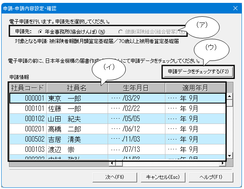Click birth date cell /11/03

click(x=136, y=139)
